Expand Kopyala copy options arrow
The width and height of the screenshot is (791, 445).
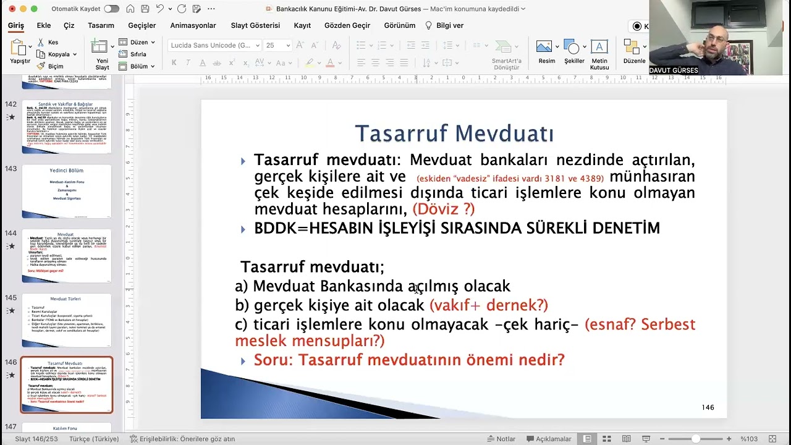75,54
